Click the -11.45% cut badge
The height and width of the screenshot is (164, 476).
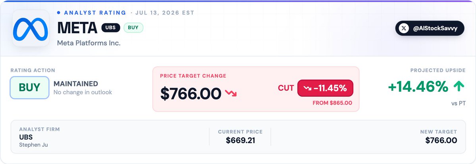(325, 88)
